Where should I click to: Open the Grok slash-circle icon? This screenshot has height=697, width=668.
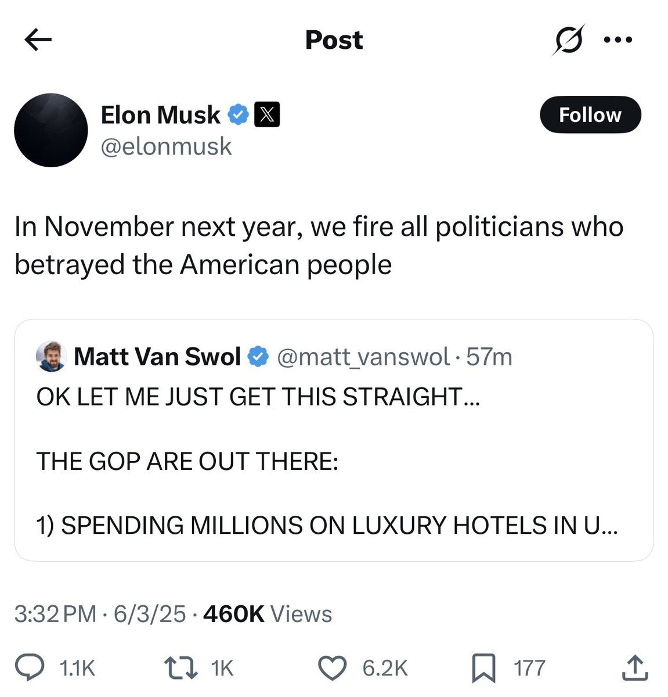click(x=568, y=40)
